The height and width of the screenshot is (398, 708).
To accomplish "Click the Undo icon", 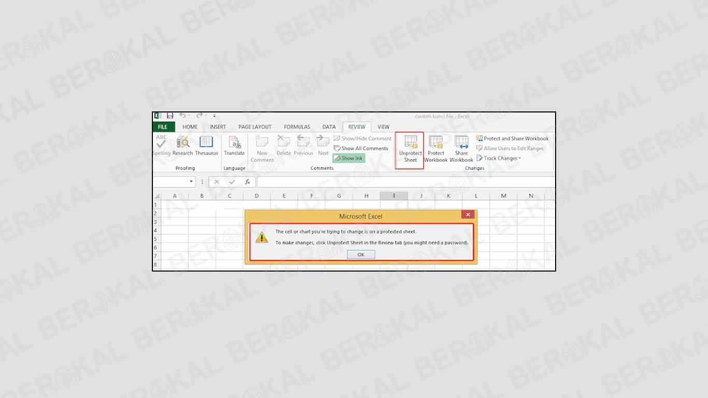I will point(182,116).
